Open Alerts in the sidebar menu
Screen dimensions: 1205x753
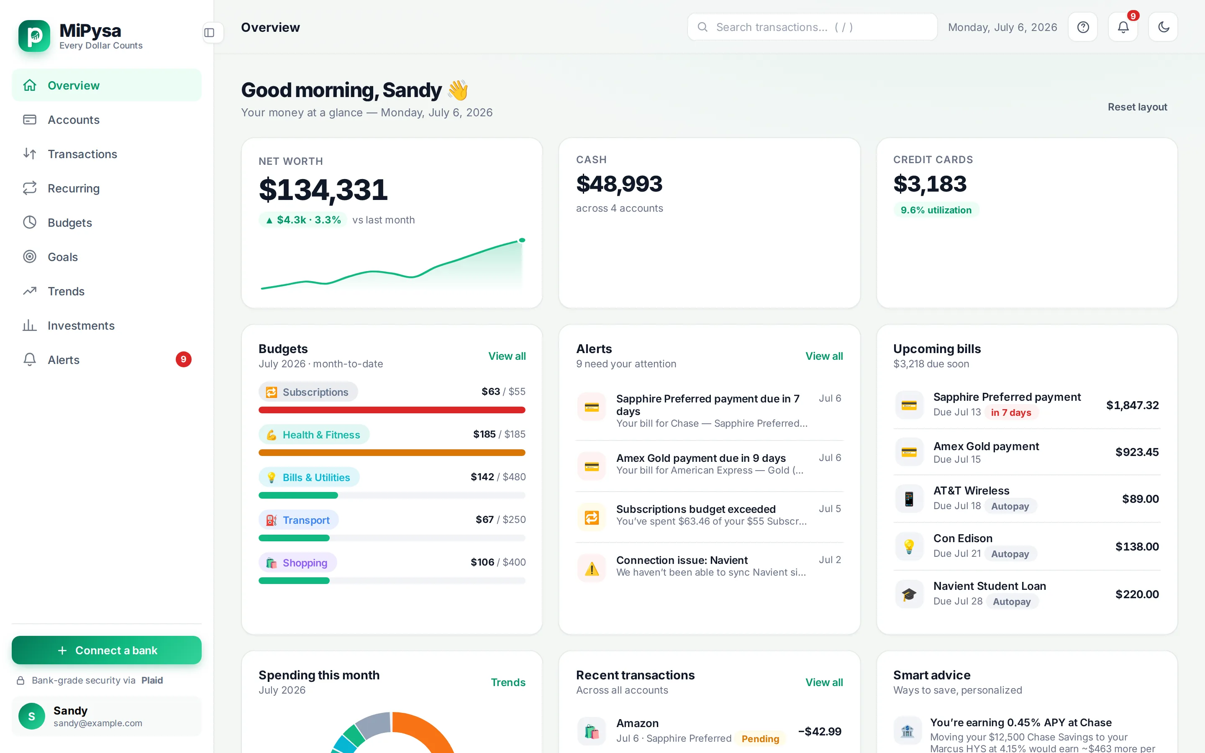tap(107, 360)
